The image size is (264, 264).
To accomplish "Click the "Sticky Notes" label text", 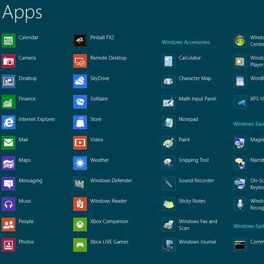I will (x=192, y=201).
